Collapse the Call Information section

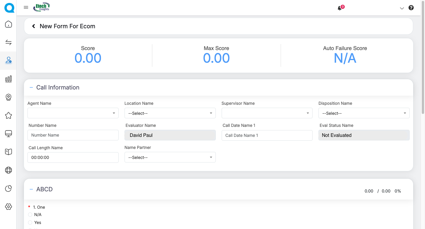[31, 87]
